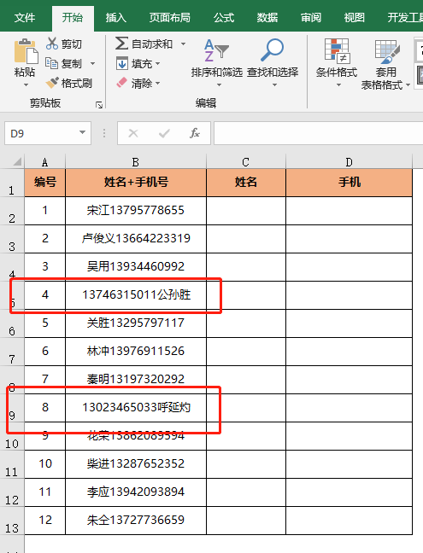Open Conditional Formatting (条件格式)
The image size is (423, 553).
337,63
